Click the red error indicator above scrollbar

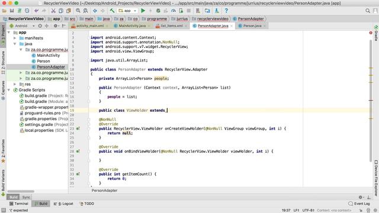click(x=371, y=33)
